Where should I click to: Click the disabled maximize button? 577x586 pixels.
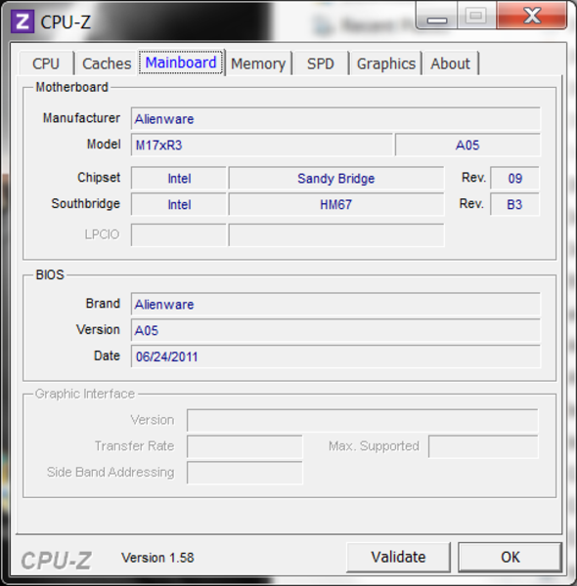(476, 16)
